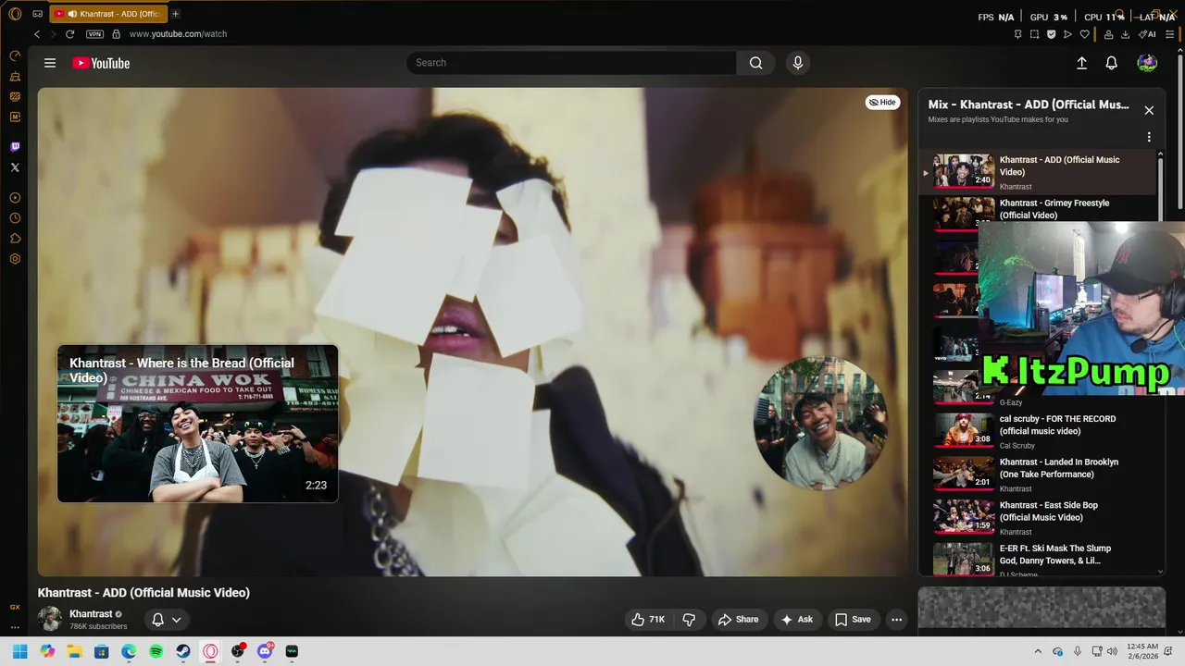The image size is (1185, 666).
Task: Open the Opera GX main menu icon
Action: click(15, 14)
